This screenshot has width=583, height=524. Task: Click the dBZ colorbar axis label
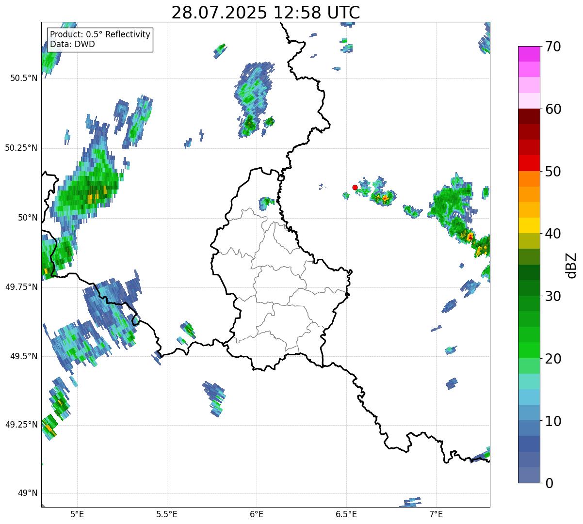(571, 265)
